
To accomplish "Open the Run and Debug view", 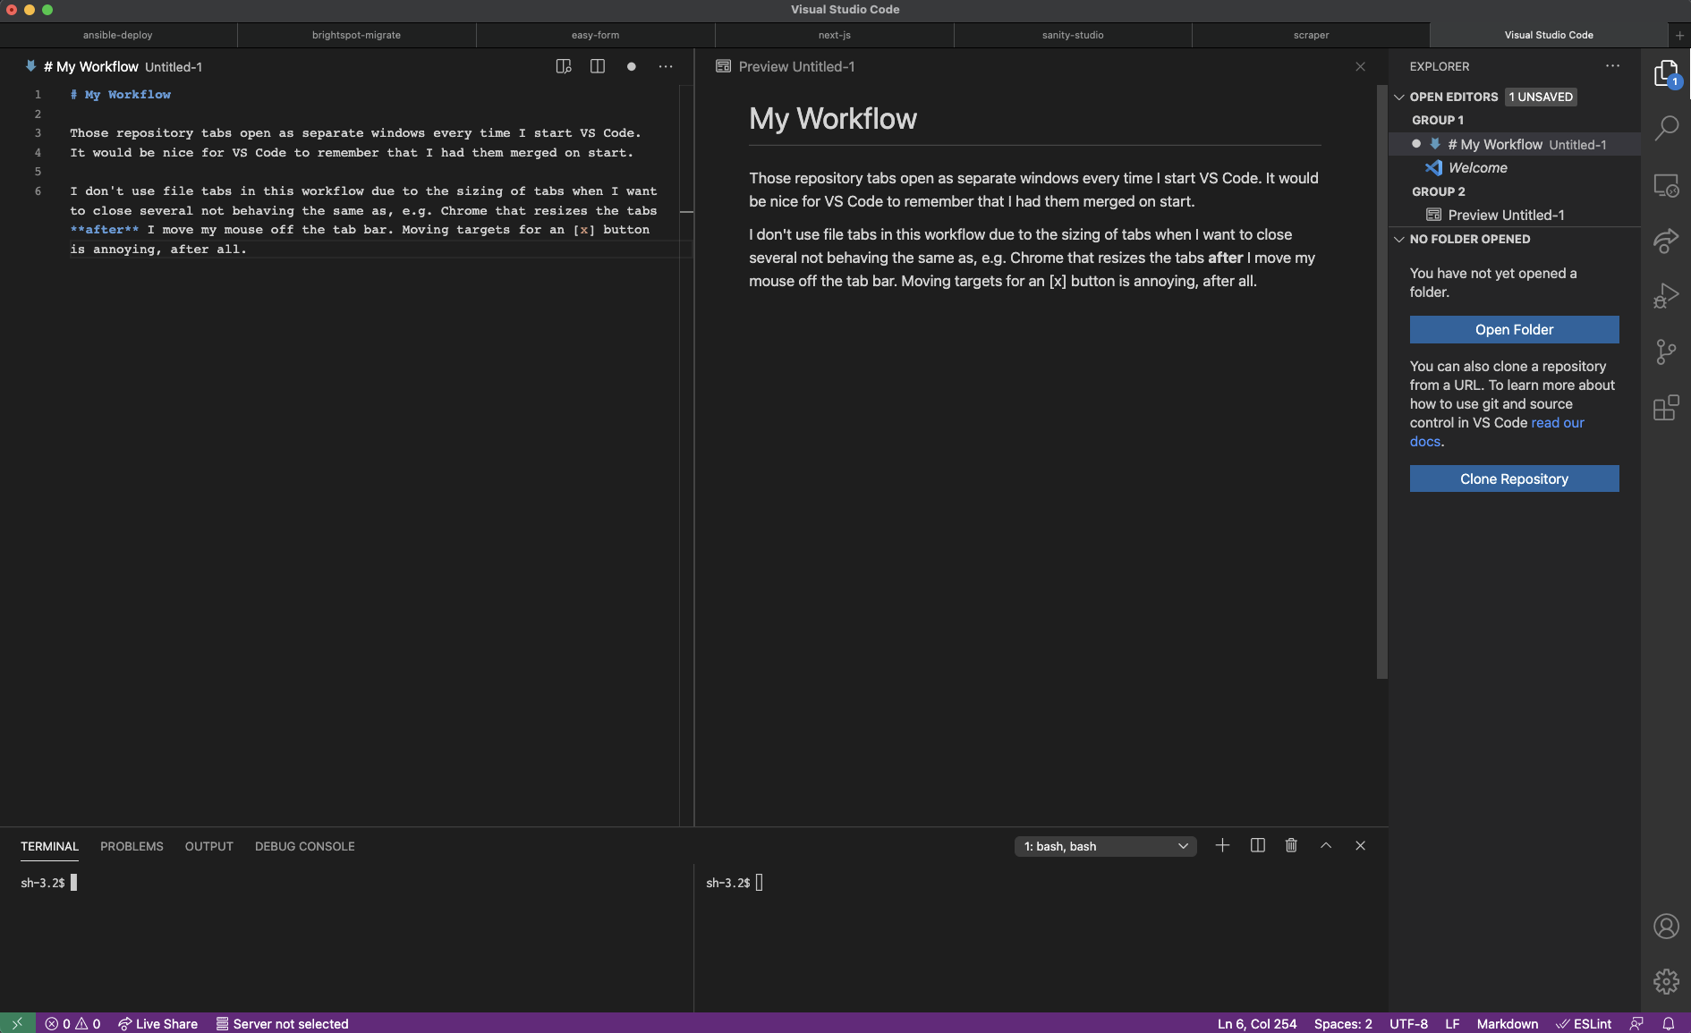I will click(x=1666, y=295).
